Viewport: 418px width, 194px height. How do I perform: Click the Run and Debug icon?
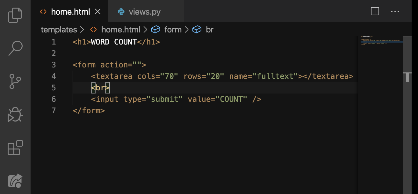coord(15,115)
